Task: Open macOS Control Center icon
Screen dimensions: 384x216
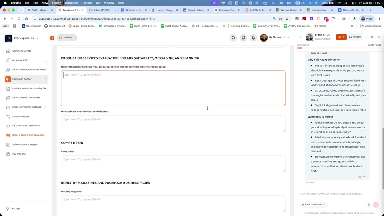Action: (x=354, y=3)
